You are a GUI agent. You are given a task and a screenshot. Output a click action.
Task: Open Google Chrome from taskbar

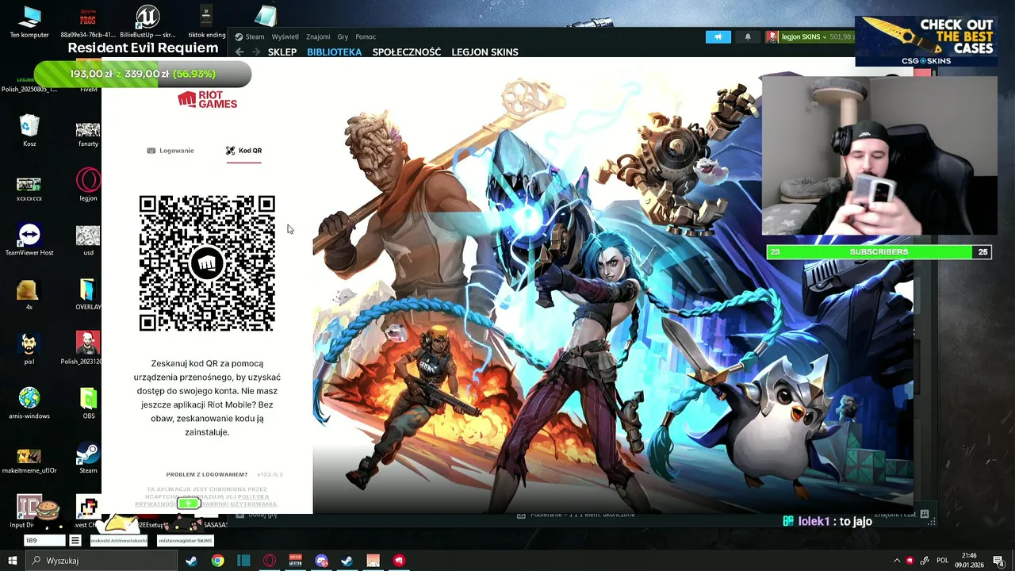[217, 561]
